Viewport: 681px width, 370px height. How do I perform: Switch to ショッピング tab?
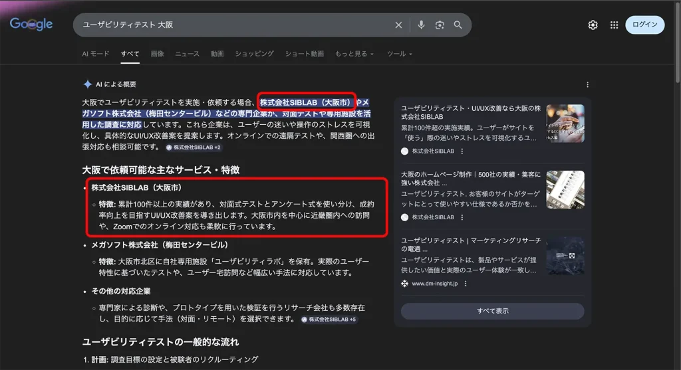point(254,54)
